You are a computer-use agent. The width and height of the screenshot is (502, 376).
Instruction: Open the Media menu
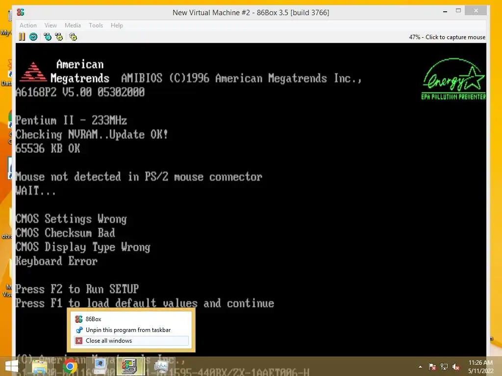pos(73,25)
